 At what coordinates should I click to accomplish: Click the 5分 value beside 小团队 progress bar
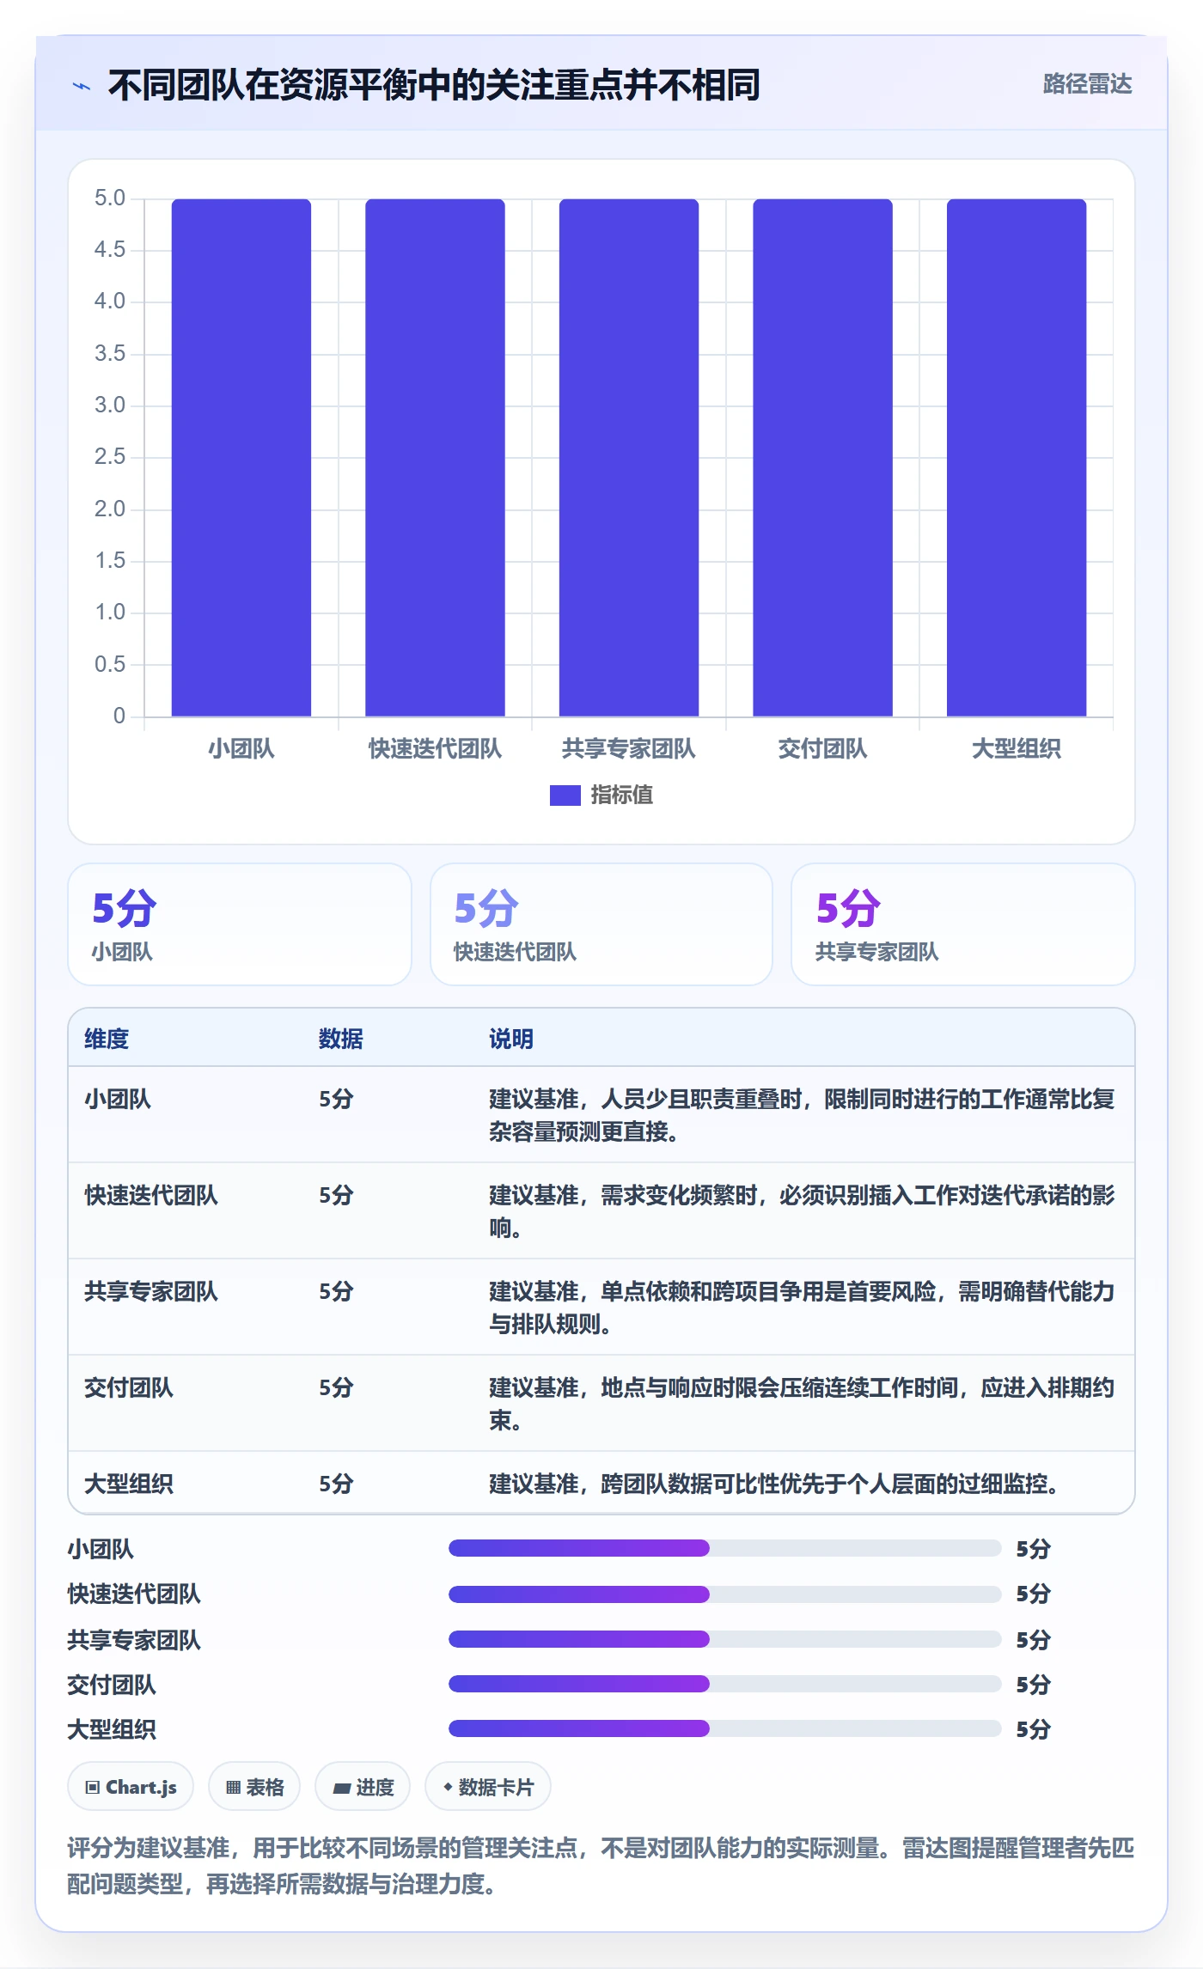click(x=1034, y=1549)
